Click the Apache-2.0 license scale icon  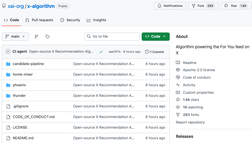click(178, 70)
